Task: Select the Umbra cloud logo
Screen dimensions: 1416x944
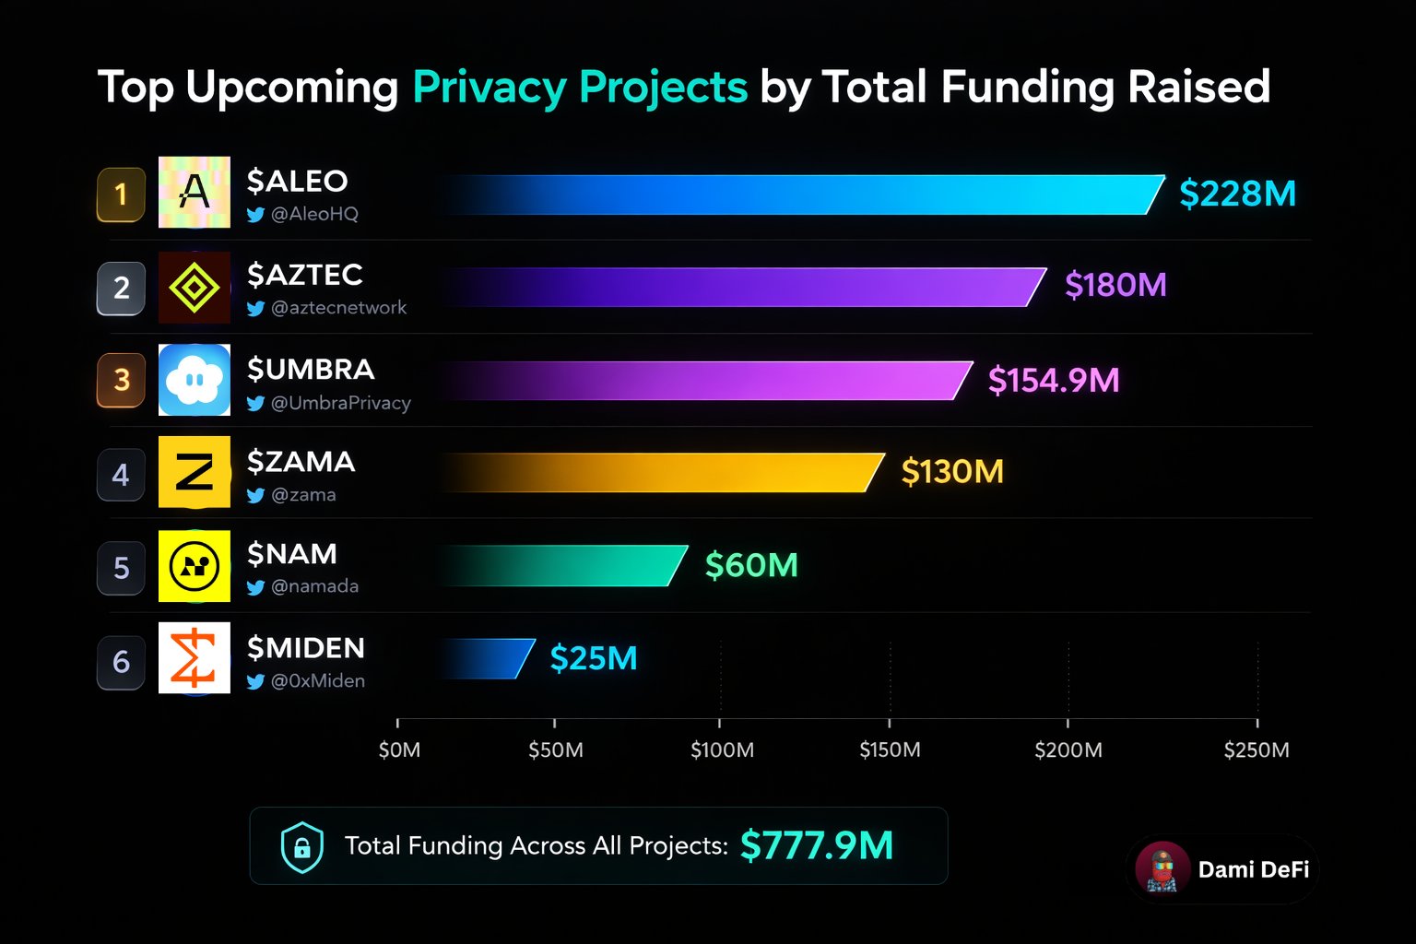Action: [x=194, y=380]
